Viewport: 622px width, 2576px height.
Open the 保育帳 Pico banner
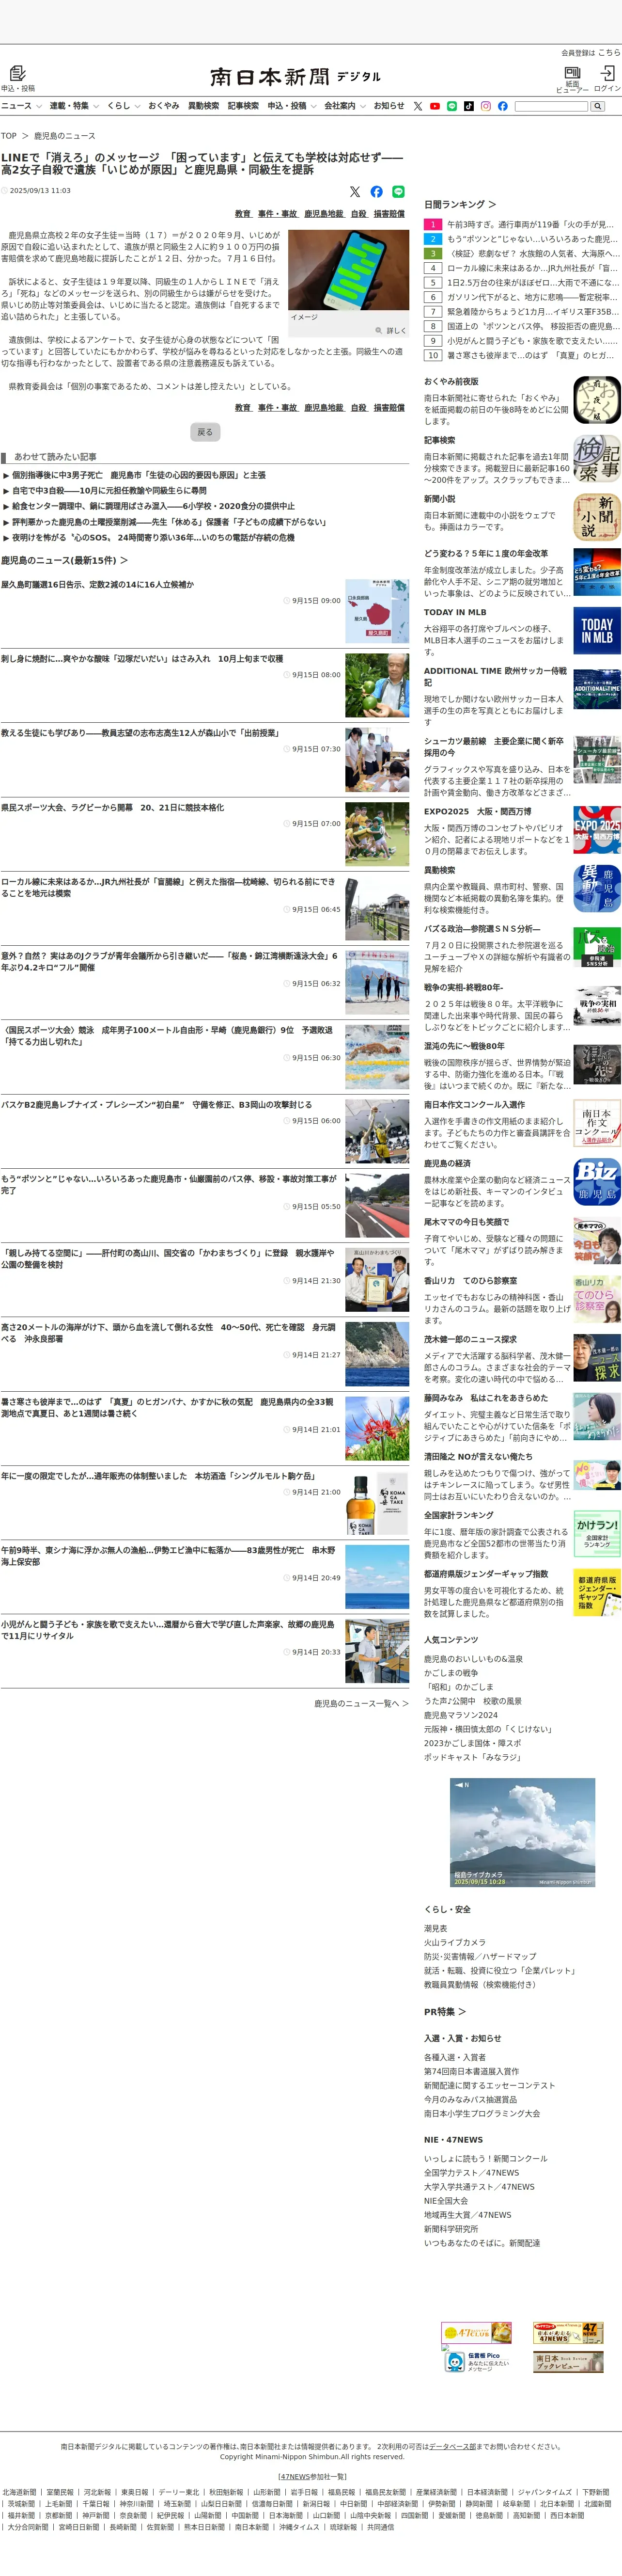[x=477, y=2362]
